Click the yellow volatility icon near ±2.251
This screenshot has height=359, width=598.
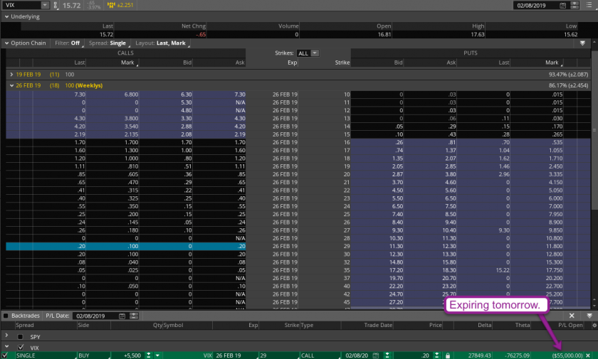pyautogui.click(x=112, y=6)
